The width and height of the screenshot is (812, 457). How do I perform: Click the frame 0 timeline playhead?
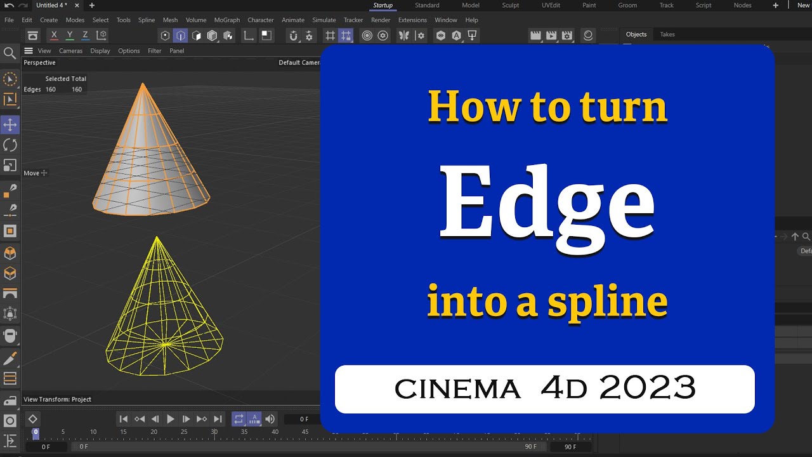point(36,433)
